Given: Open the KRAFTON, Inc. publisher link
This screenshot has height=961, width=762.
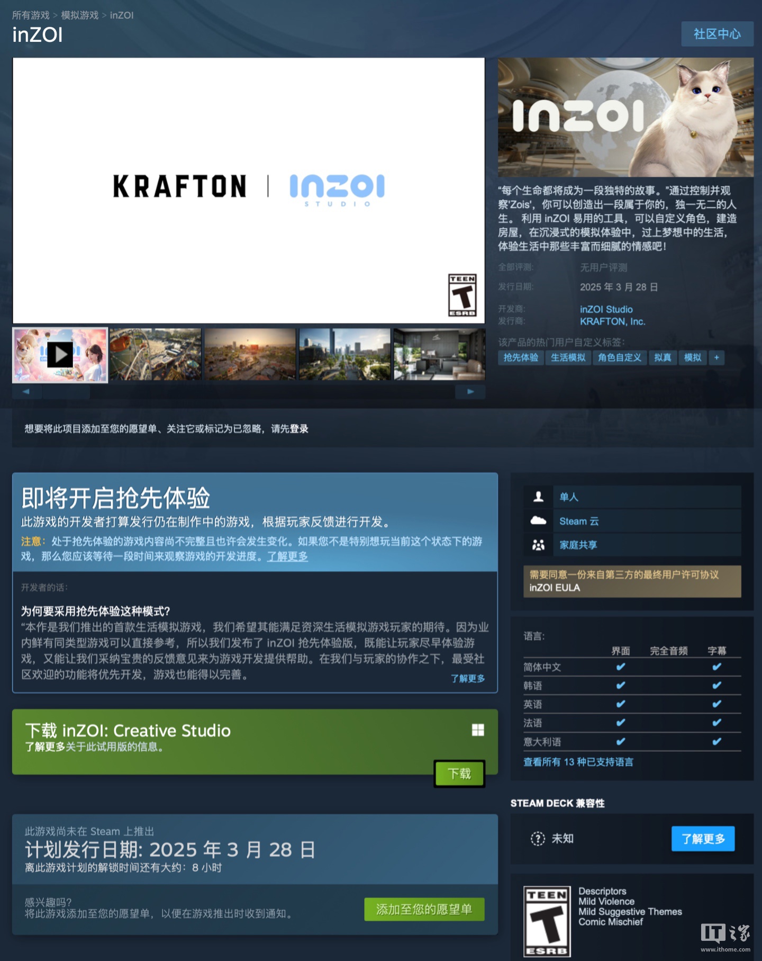Looking at the screenshot, I should click(x=613, y=321).
